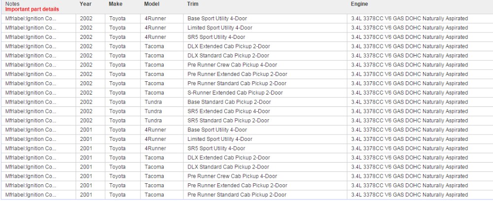The image size is (493, 201).
Task: Click the Make column header
Action: [x=115, y=4]
